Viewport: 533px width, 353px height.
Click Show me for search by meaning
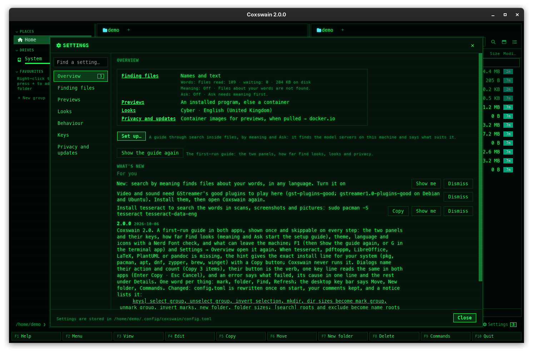[426, 183]
